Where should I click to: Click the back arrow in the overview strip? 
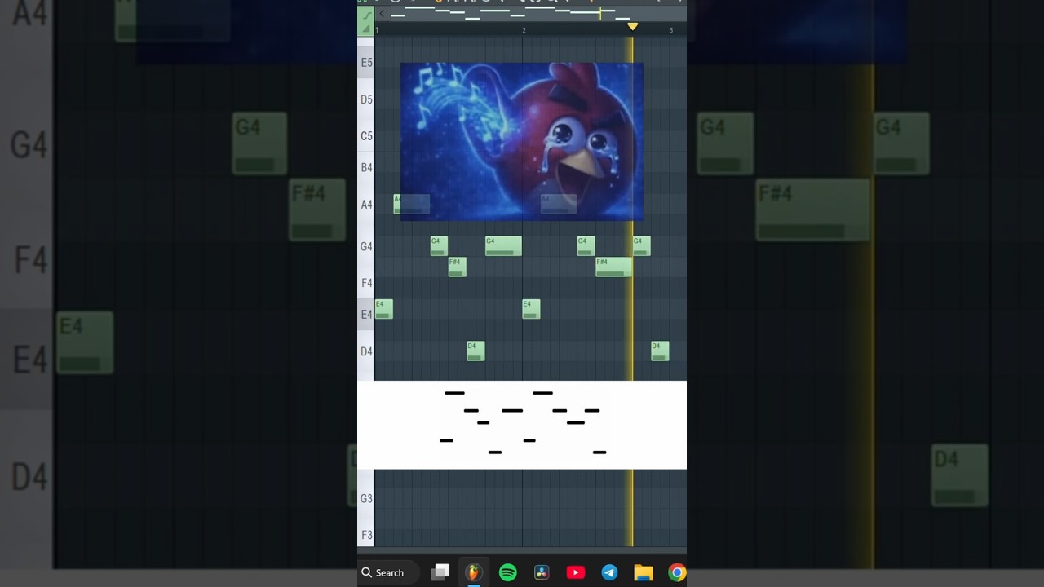pos(381,14)
